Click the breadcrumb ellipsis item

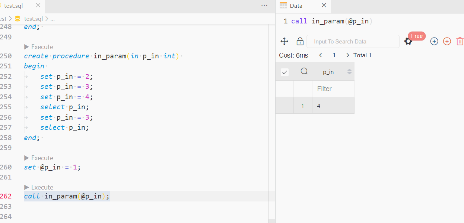(x=53, y=19)
